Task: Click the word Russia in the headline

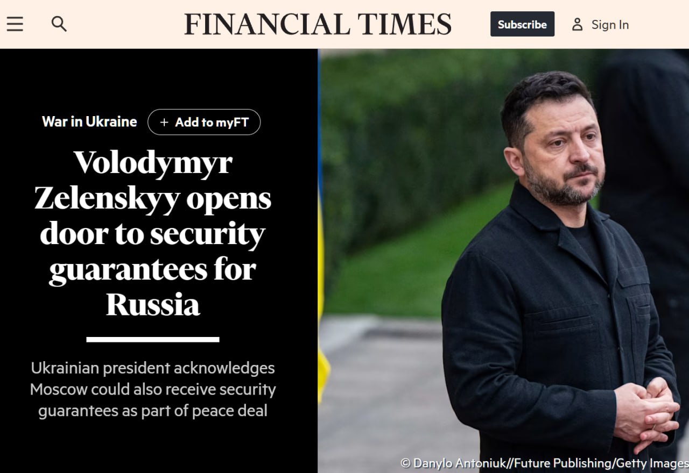Action: pyautogui.click(x=153, y=305)
